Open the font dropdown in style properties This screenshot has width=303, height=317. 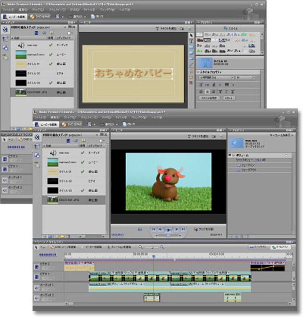tap(216, 77)
